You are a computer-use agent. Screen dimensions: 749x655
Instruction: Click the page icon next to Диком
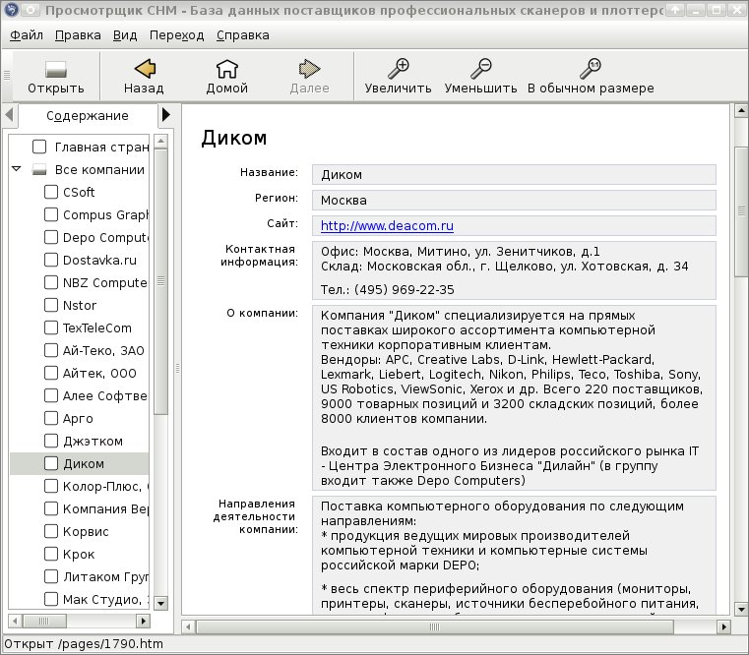(51, 463)
